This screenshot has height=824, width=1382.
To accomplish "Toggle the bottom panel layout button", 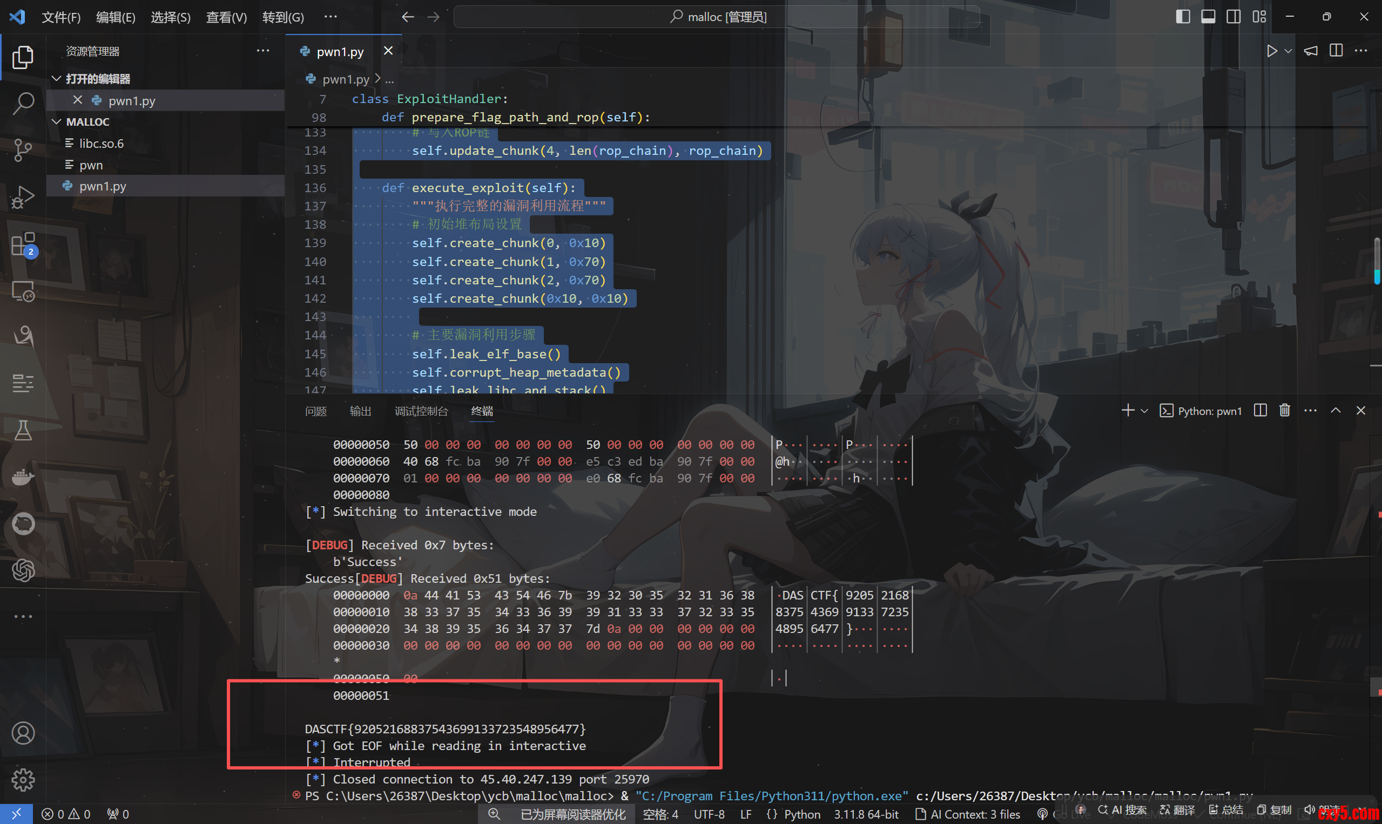I will pyautogui.click(x=1208, y=17).
